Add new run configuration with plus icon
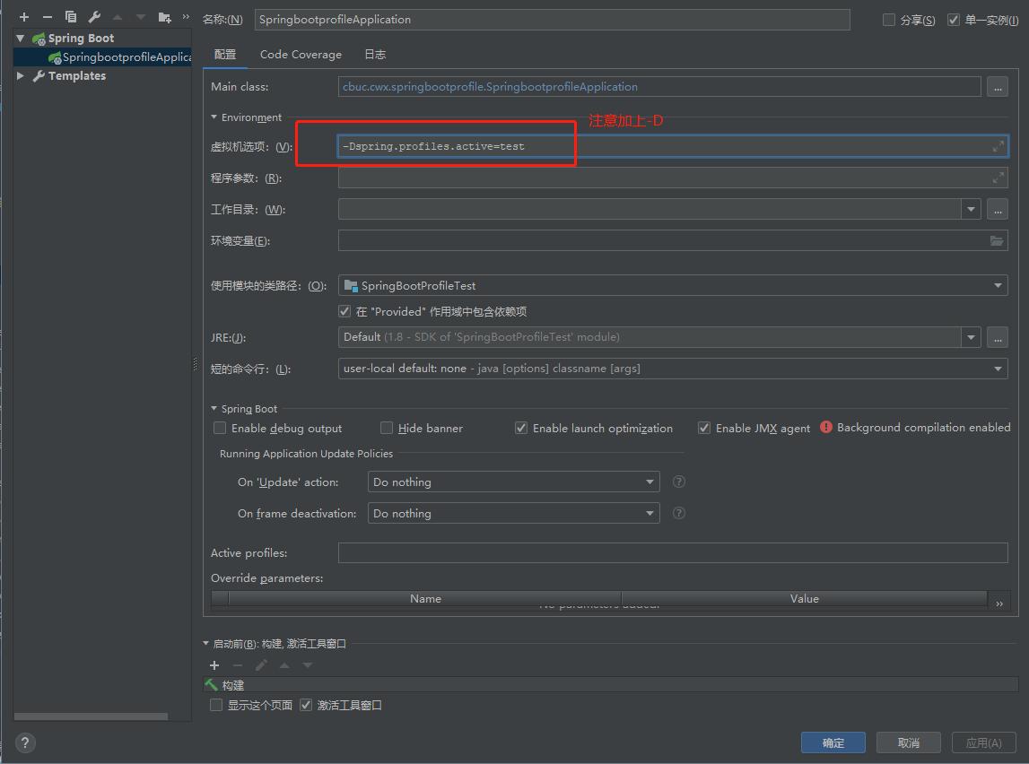This screenshot has width=1029, height=764. coord(24,17)
